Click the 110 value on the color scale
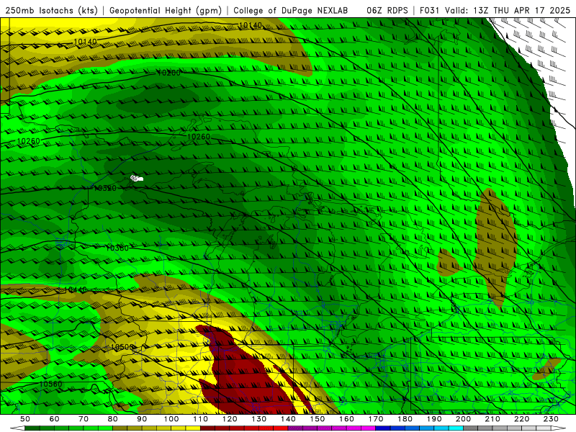 pos(201,419)
